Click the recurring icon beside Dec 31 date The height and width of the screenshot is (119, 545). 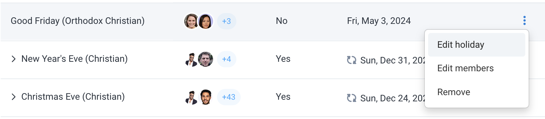point(352,60)
